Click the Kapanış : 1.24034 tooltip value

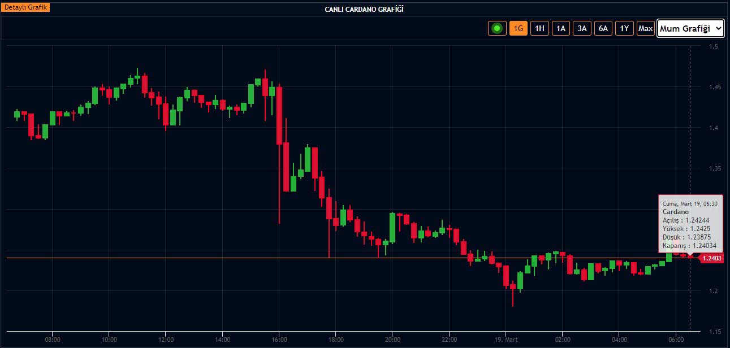point(689,246)
